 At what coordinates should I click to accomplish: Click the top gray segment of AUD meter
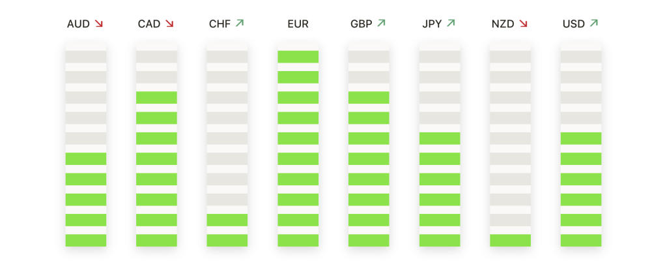coord(85,57)
